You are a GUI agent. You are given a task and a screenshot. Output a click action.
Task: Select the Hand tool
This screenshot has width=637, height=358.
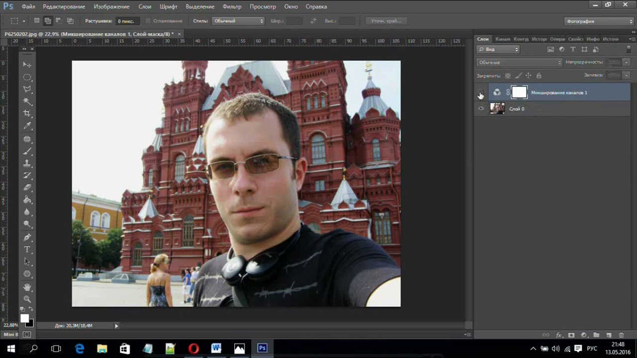click(27, 287)
